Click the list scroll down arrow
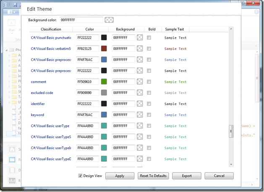Image resolution: width=264 pixels, height=192 pixels. pos(231,164)
